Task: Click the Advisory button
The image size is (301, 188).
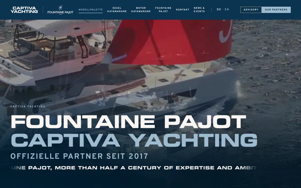Action: 251,10
